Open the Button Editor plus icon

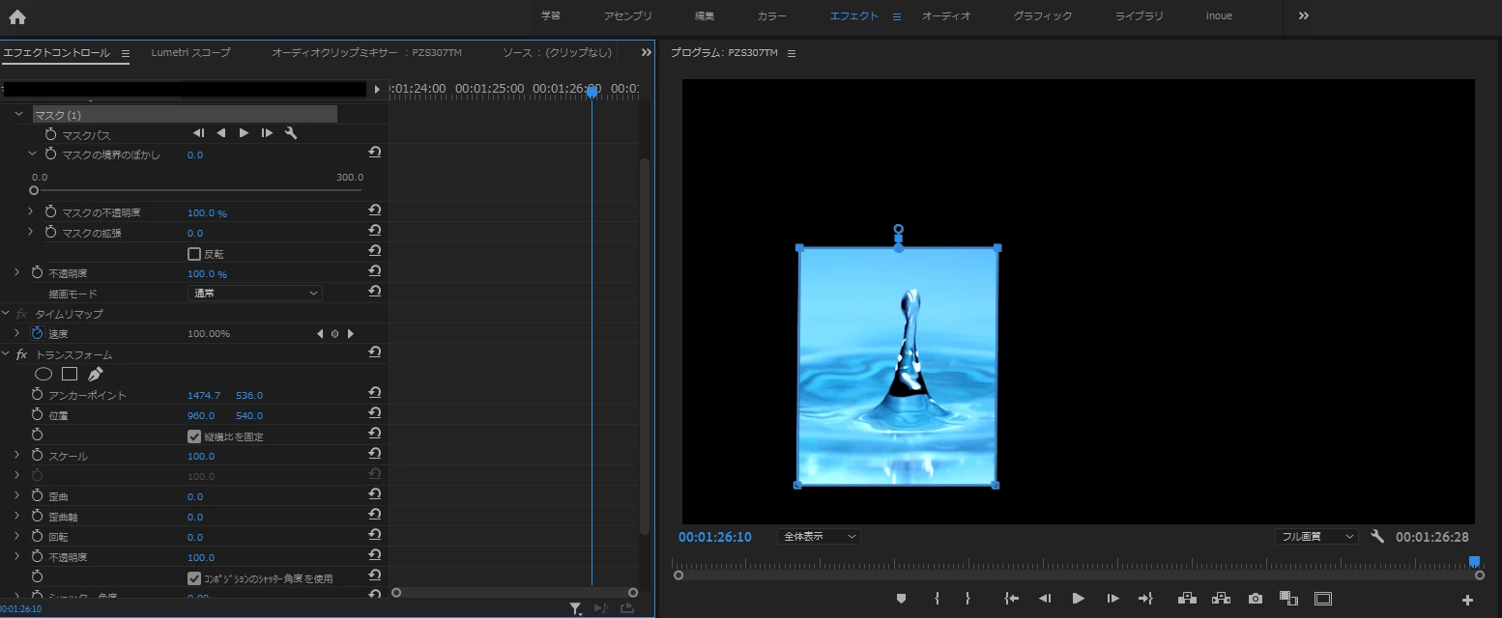[x=1467, y=600]
